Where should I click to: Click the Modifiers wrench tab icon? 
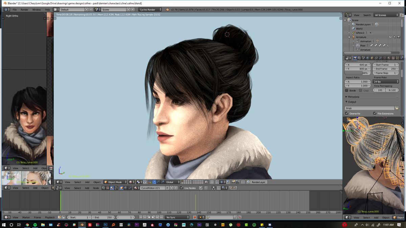coord(380,58)
